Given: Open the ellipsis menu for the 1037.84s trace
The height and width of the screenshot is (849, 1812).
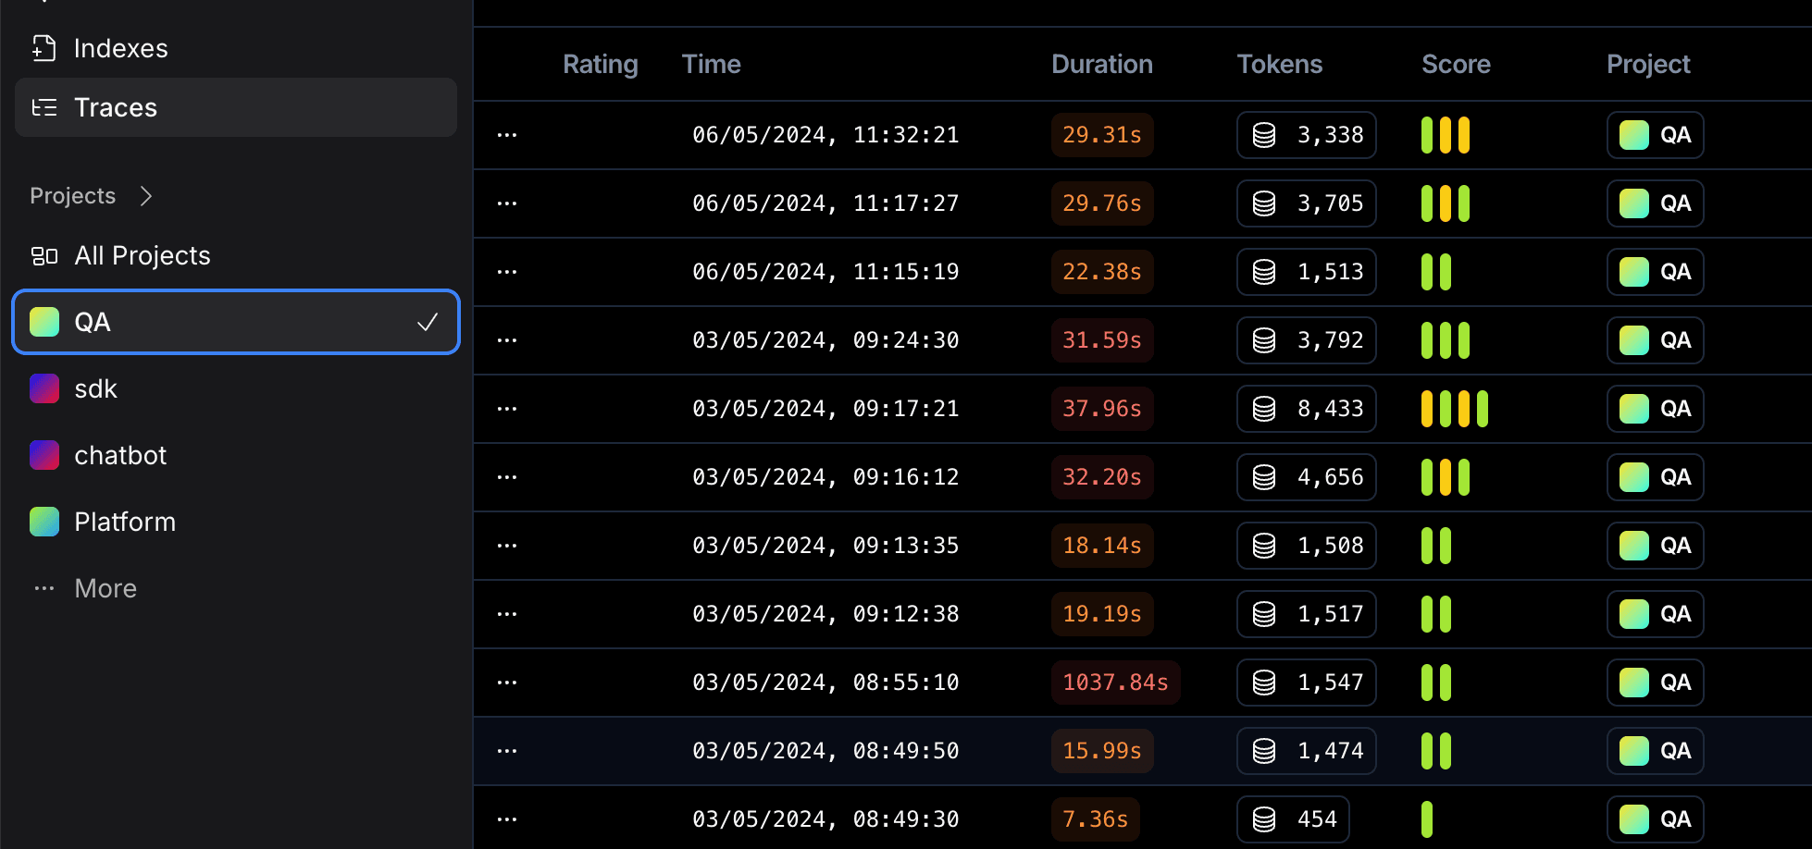Looking at the screenshot, I should pyautogui.click(x=507, y=683).
